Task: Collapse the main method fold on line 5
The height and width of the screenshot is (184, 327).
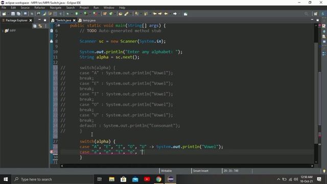Action: pyautogui.click(x=59, y=25)
